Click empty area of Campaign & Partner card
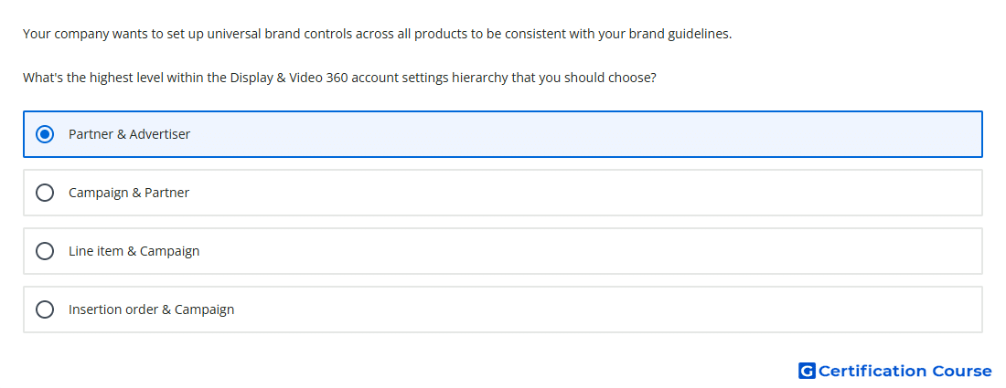Image resolution: width=1006 pixels, height=388 pixels. click(577, 193)
